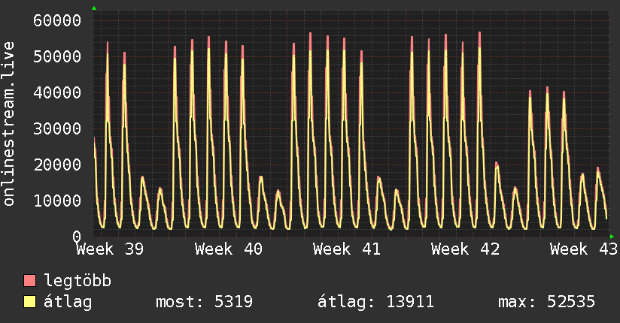The image size is (620, 323).
Task: Click the Week 39 axis label
Action: coord(110,249)
